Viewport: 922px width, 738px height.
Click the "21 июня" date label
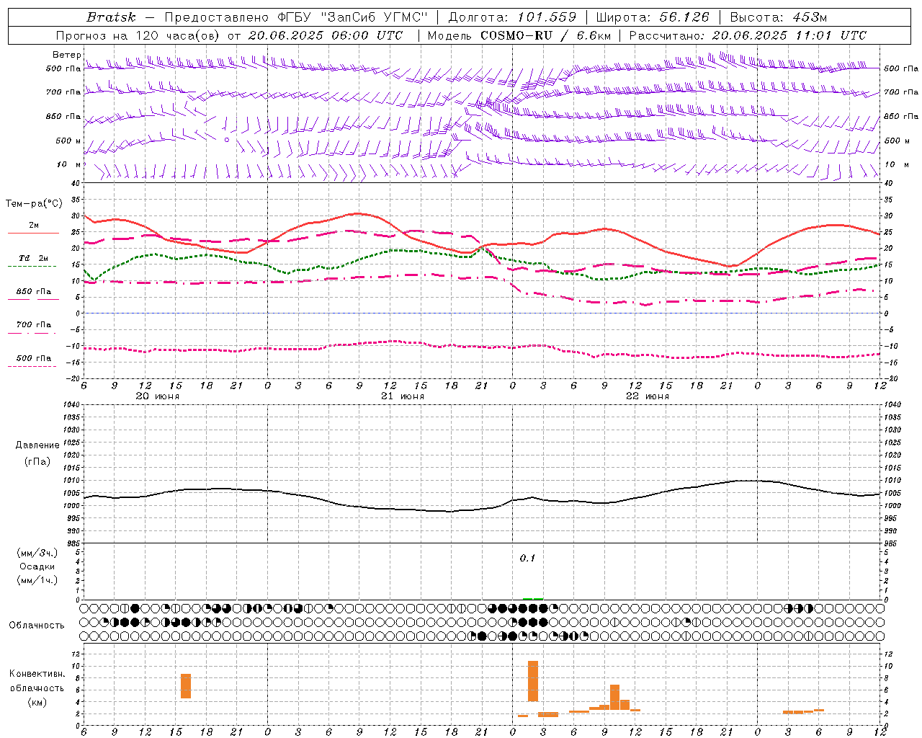coord(403,396)
